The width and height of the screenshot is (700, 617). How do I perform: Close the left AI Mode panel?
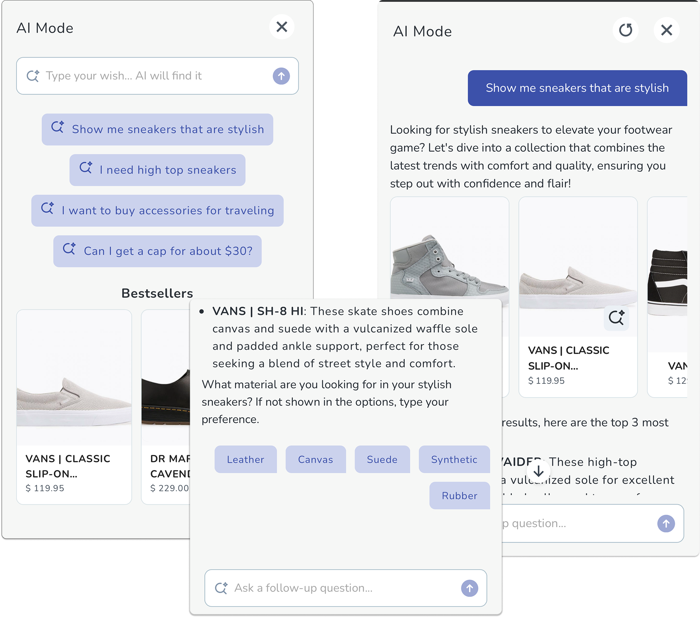pos(282,27)
